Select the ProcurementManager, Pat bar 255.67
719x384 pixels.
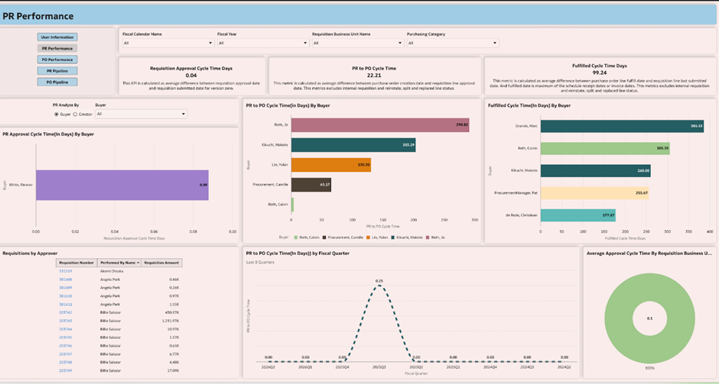[595, 193]
